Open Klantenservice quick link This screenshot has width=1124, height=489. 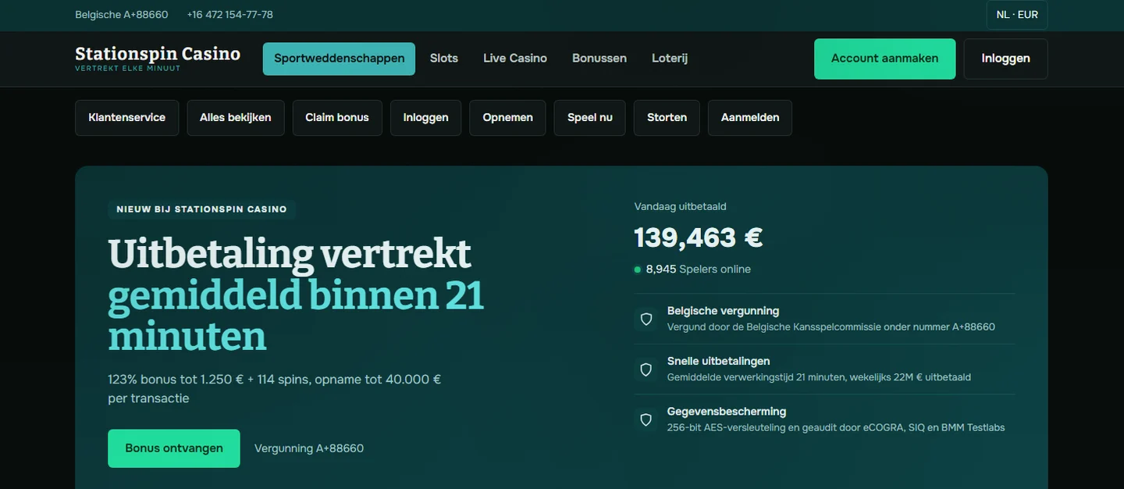(x=127, y=118)
